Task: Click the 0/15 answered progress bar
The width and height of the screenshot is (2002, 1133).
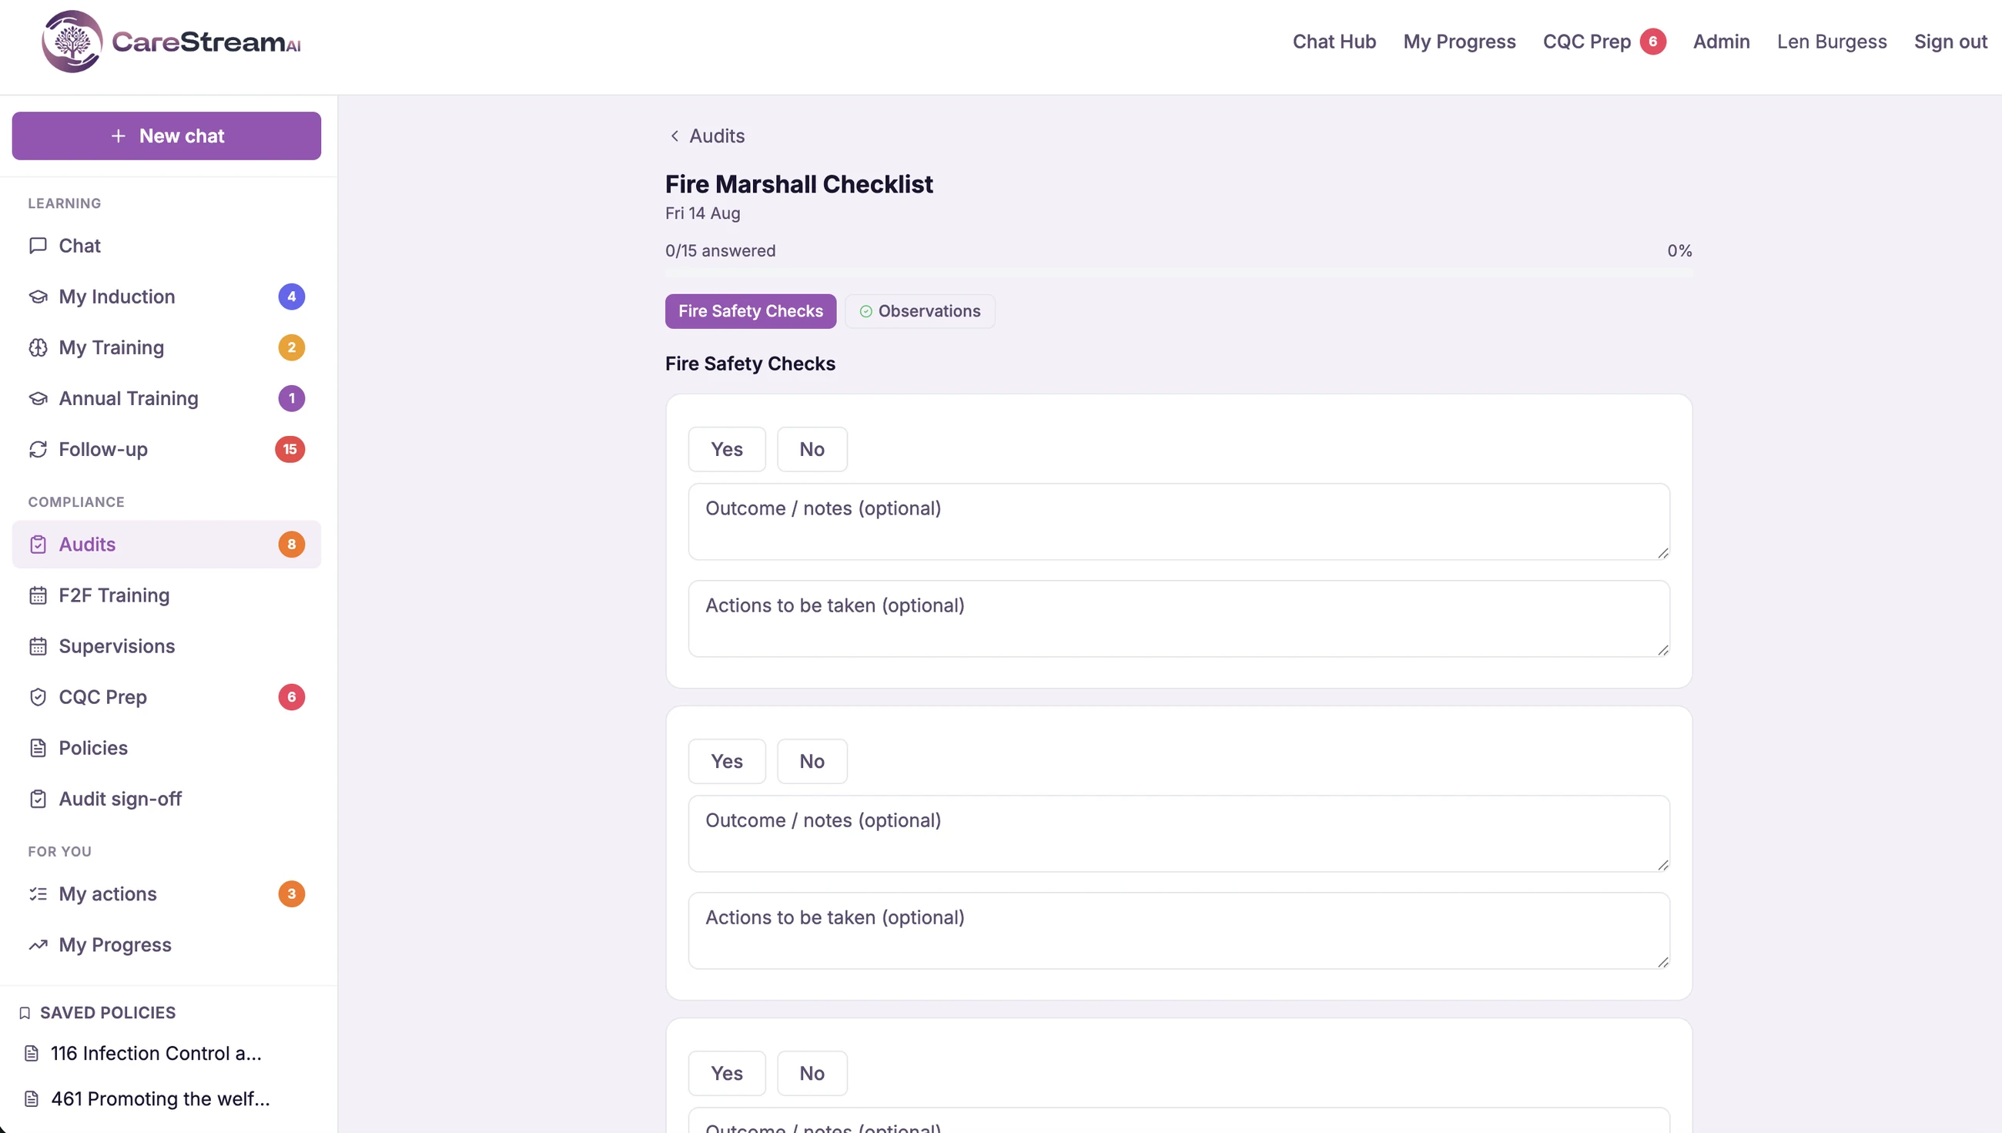Action: point(1178,273)
